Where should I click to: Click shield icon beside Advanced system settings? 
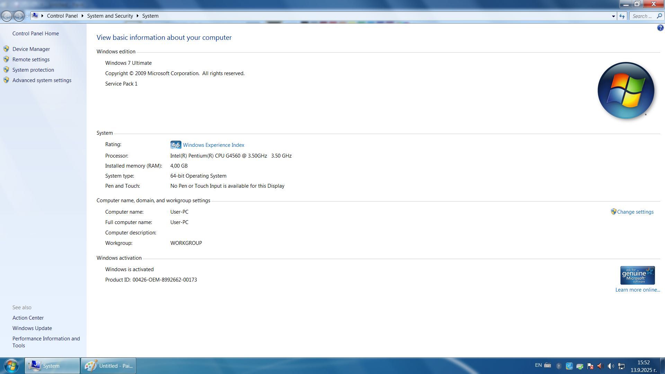[6, 80]
